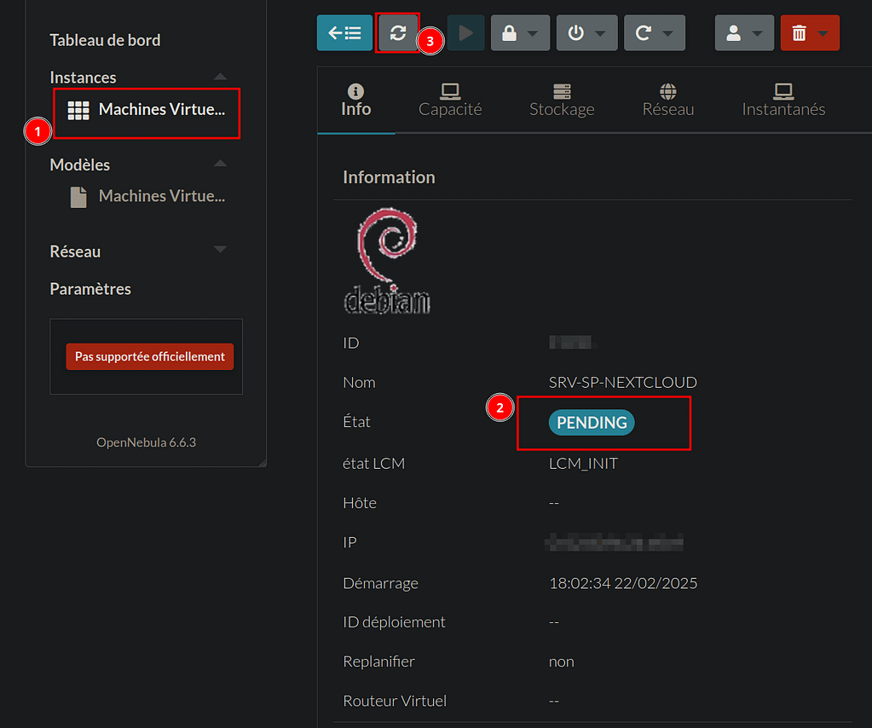Image resolution: width=872 pixels, height=728 pixels.
Task: Open the red trash delete dropdown
Action: pos(809,33)
